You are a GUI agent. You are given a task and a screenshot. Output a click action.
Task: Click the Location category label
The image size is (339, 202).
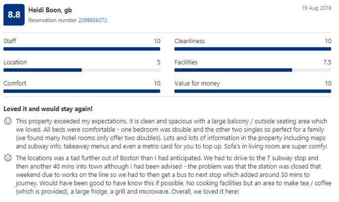tap(15, 62)
